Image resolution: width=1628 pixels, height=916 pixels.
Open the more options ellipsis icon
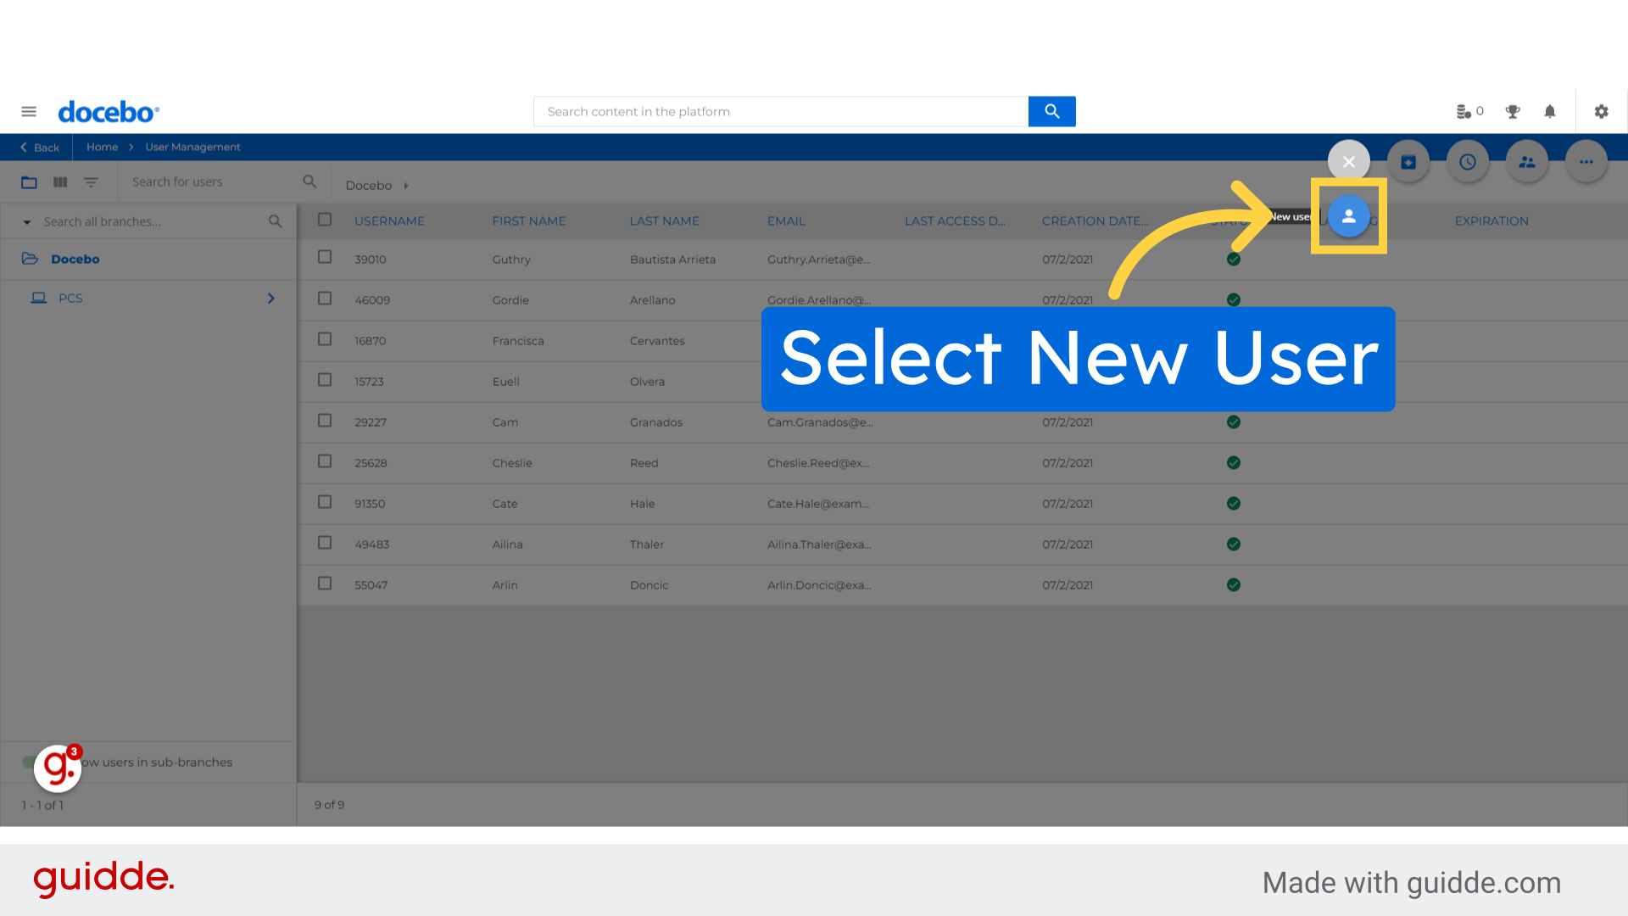coord(1586,161)
